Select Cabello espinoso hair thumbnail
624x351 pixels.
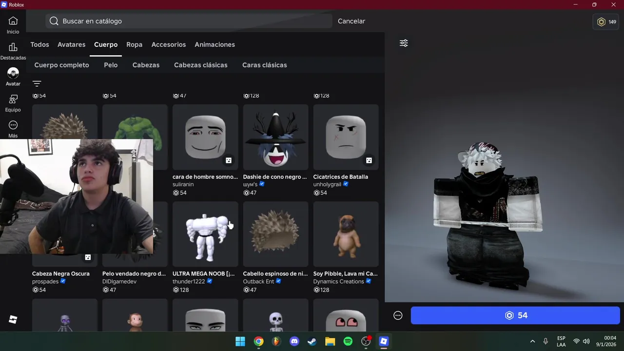point(275,234)
